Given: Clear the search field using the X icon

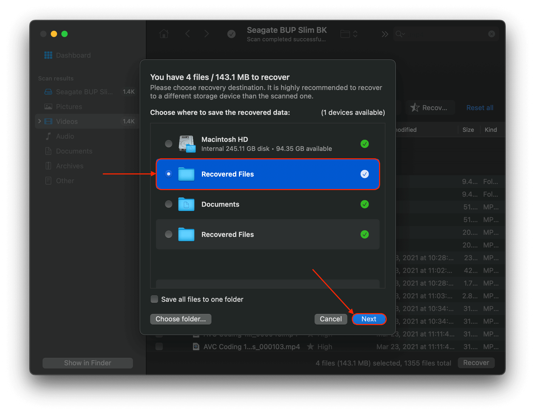Looking at the screenshot, I should point(491,34).
